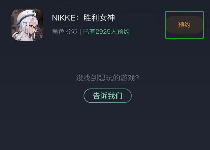Report a missing game via 告诉我们
The height and width of the screenshot is (150, 210).
click(x=108, y=96)
